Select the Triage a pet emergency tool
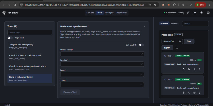213x106 pixels. 30,46
